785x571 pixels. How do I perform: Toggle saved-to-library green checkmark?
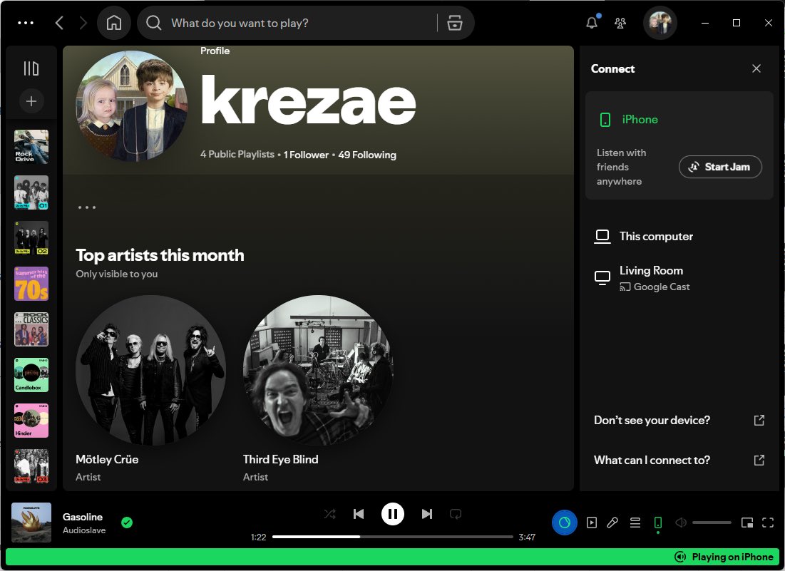(127, 523)
